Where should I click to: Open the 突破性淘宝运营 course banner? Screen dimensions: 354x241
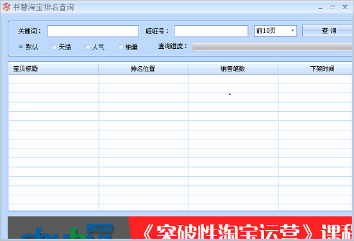(x=240, y=228)
